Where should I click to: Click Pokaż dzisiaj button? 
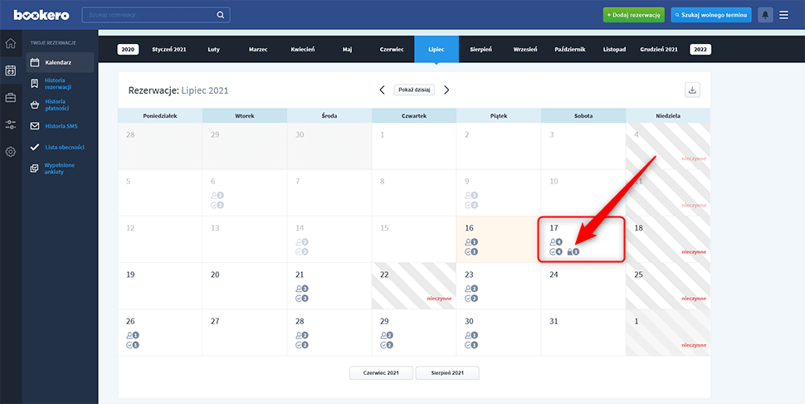(x=414, y=90)
